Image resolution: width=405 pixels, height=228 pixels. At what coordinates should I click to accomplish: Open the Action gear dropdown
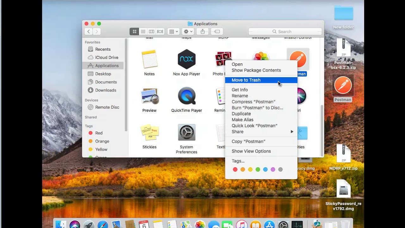[188, 31]
